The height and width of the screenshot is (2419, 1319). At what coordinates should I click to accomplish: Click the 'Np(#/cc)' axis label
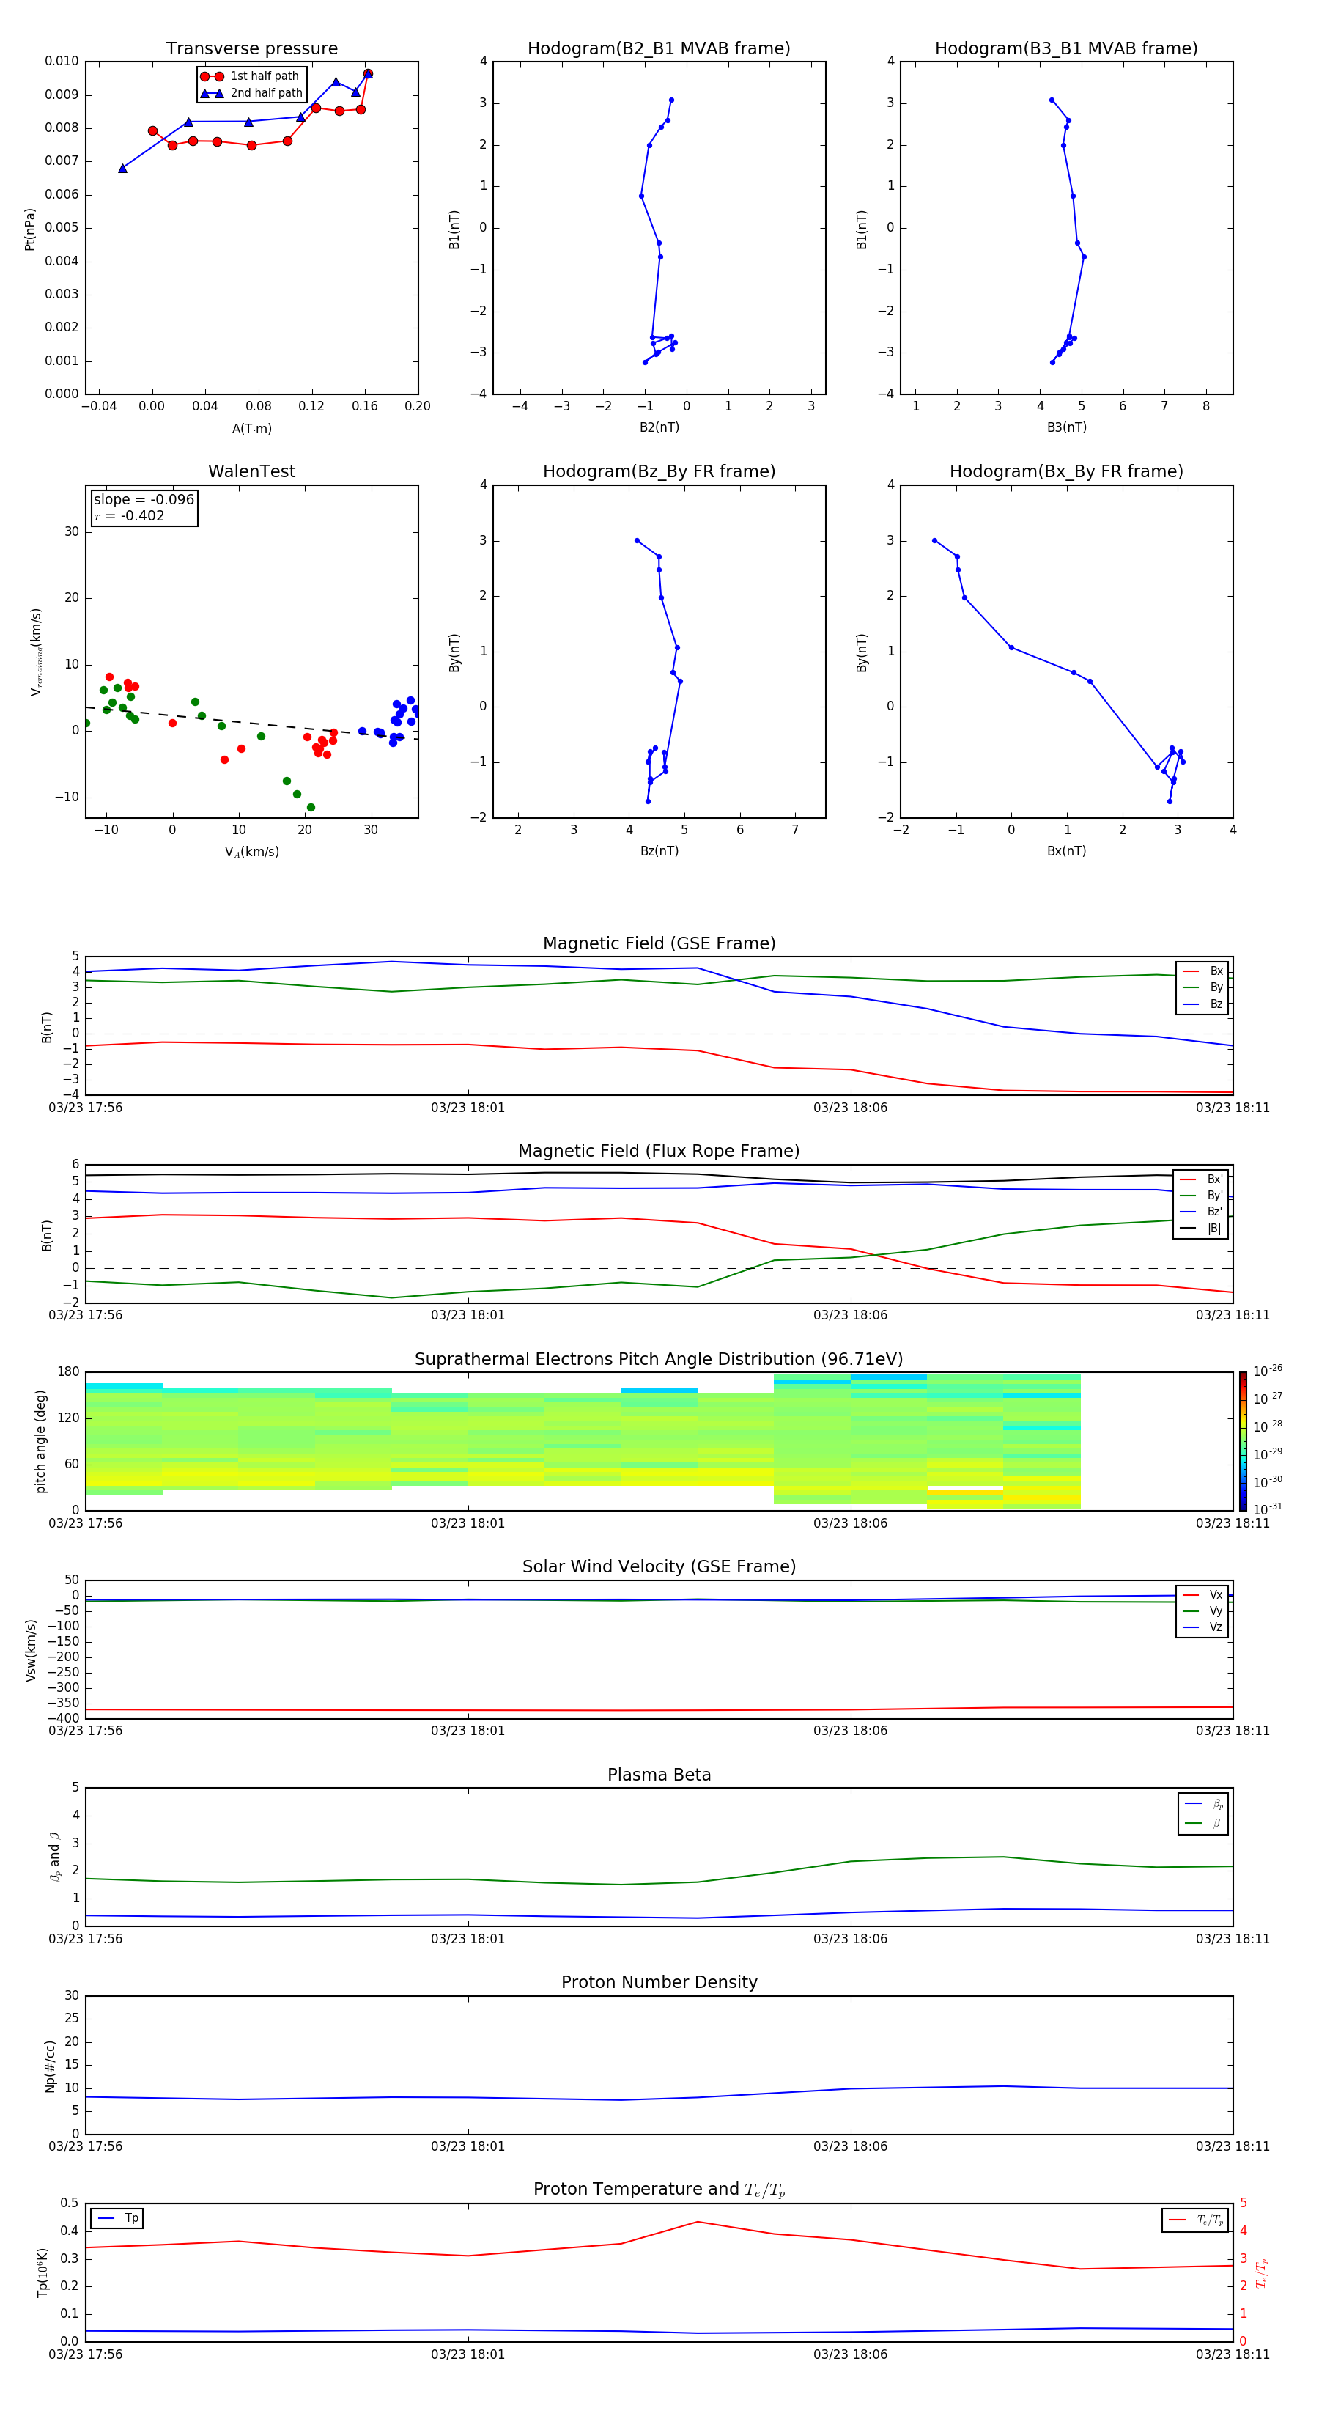(x=50, y=2065)
